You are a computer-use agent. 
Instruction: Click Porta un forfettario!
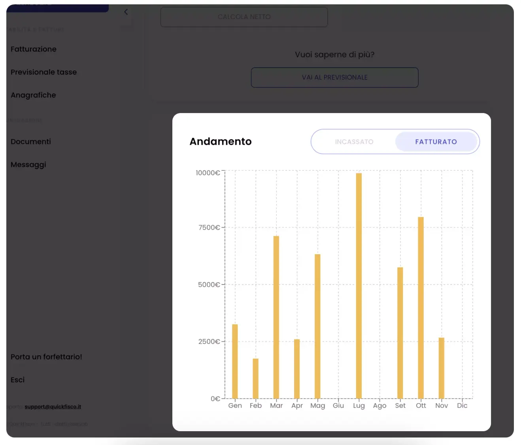pyautogui.click(x=46, y=356)
